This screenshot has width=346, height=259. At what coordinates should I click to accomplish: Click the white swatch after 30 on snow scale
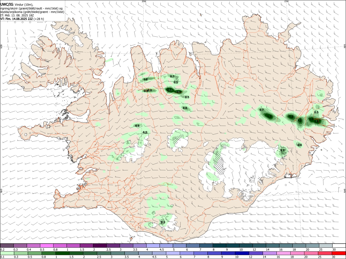coord(339,246)
